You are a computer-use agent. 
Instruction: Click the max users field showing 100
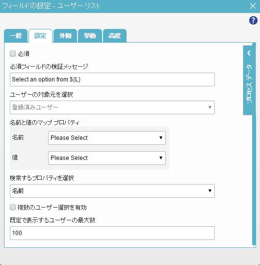[112, 233]
